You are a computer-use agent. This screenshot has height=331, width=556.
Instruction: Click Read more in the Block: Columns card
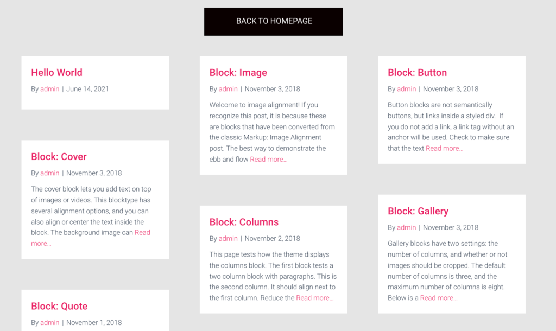[315, 297]
